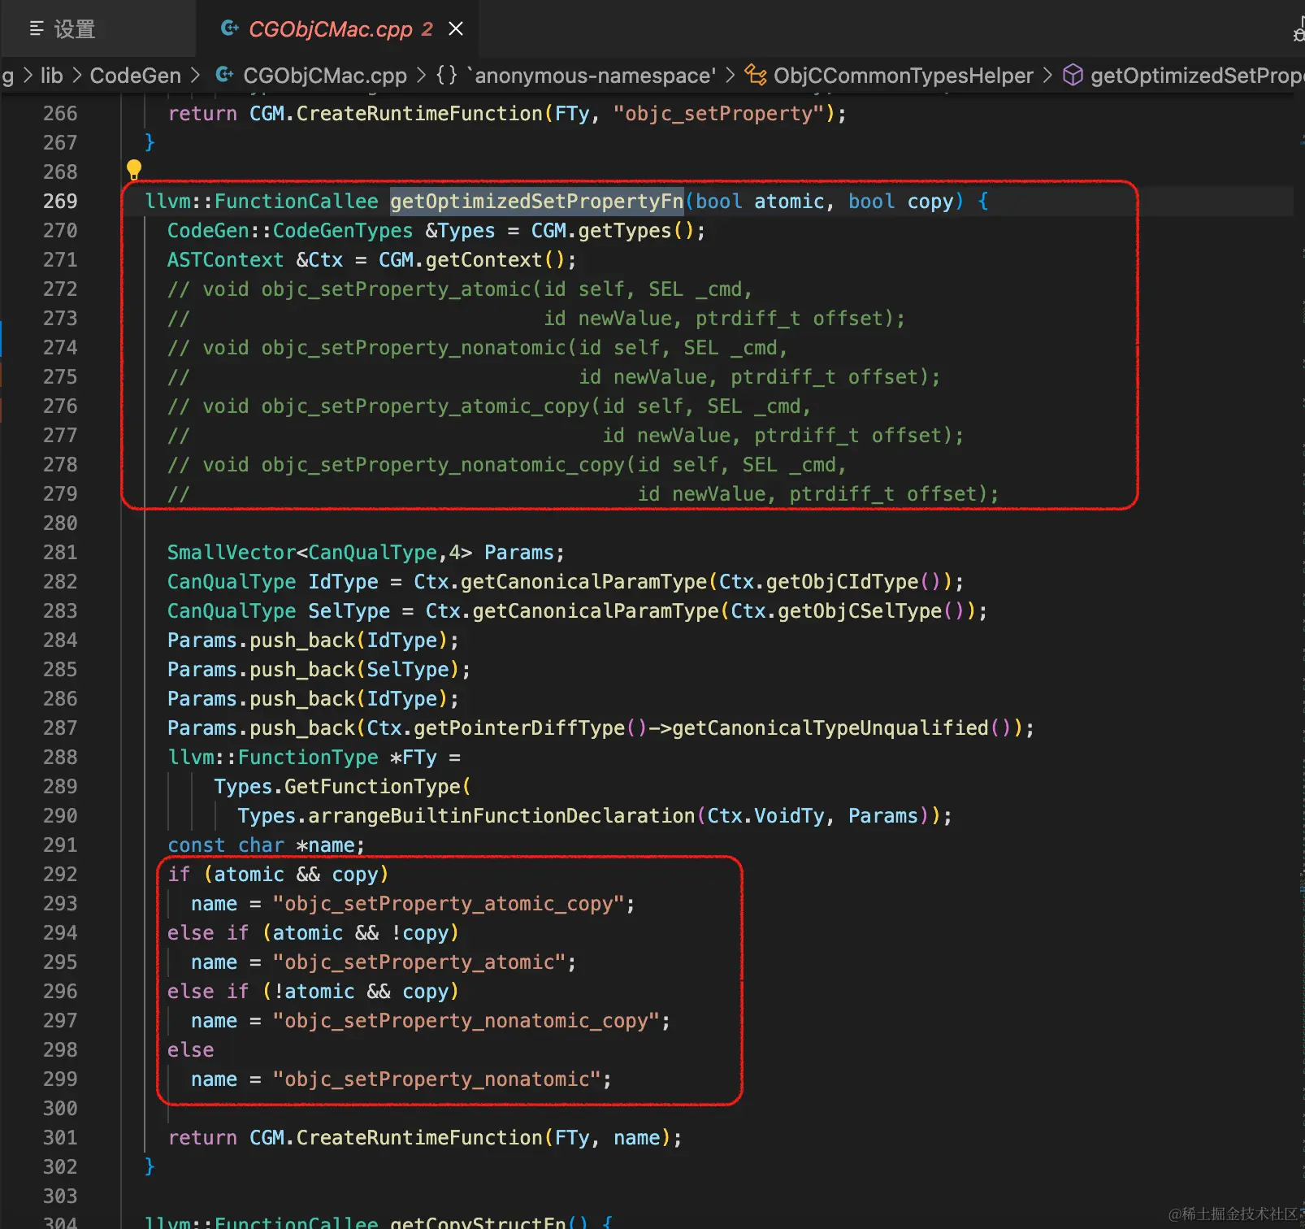
Task: Click the method cube icon in breadcrumb
Action: pos(1073,76)
